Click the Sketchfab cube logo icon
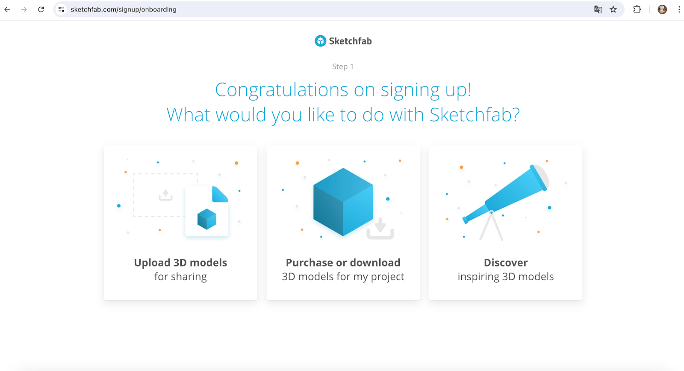This screenshot has height=371, width=684. click(x=320, y=41)
